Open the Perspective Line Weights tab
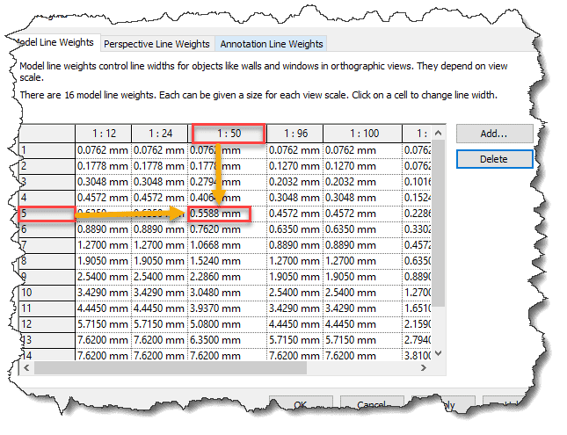 [x=157, y=44]
